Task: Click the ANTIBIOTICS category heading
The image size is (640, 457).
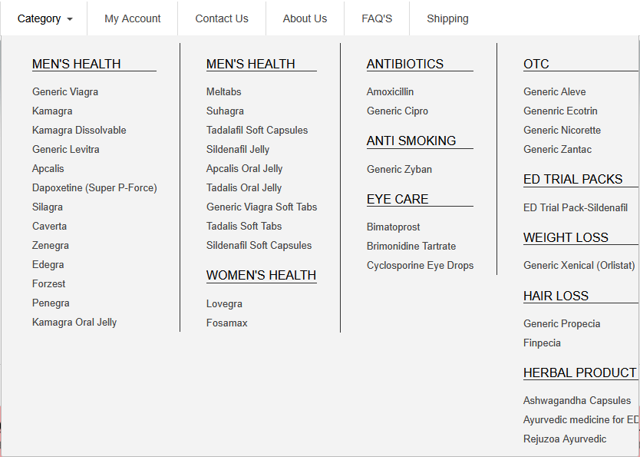Action: click(405, 64)
